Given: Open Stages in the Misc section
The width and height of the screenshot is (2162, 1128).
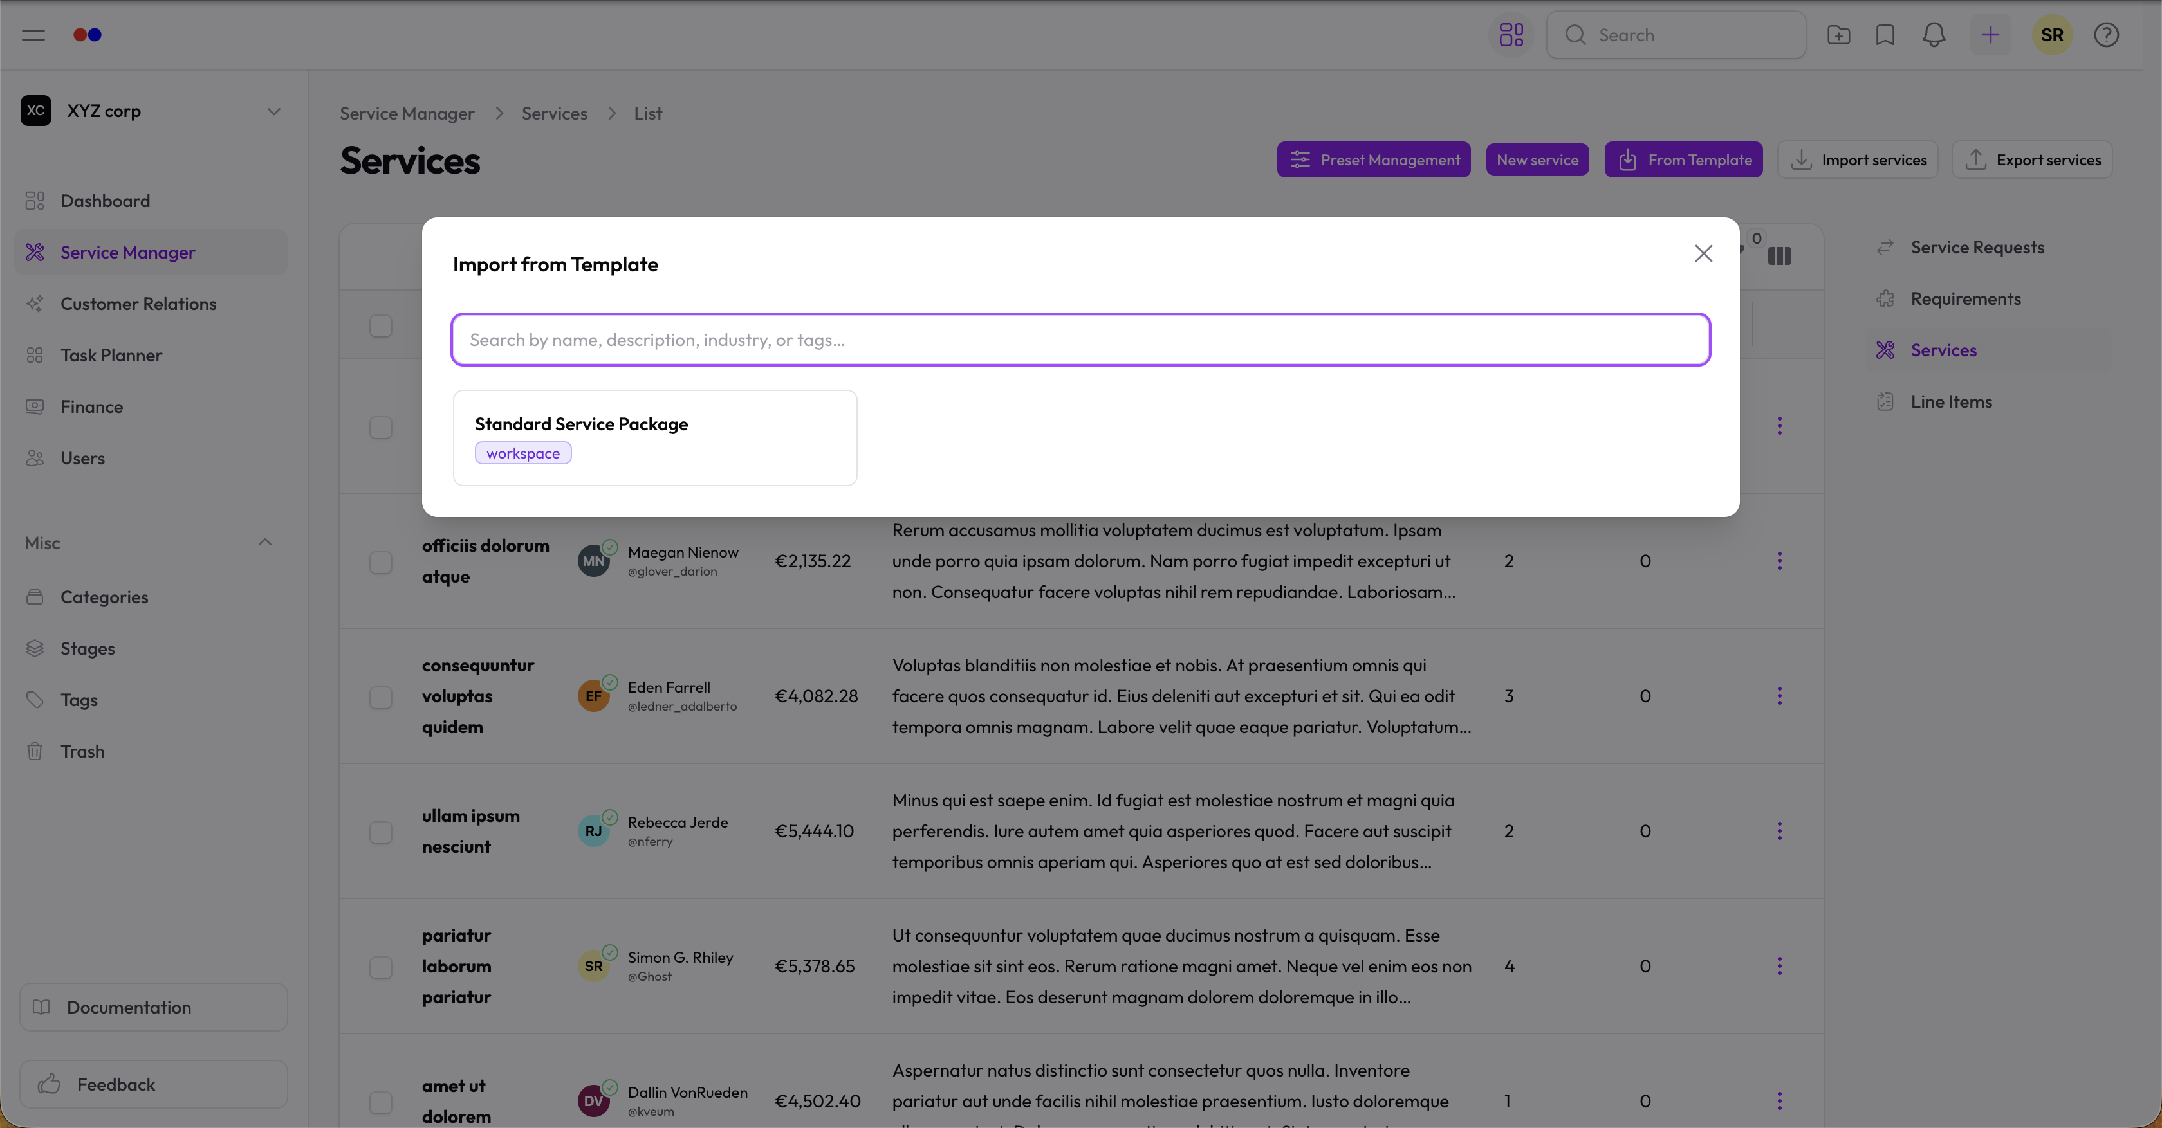Looking at the screenshot, I should click(151, 648).
